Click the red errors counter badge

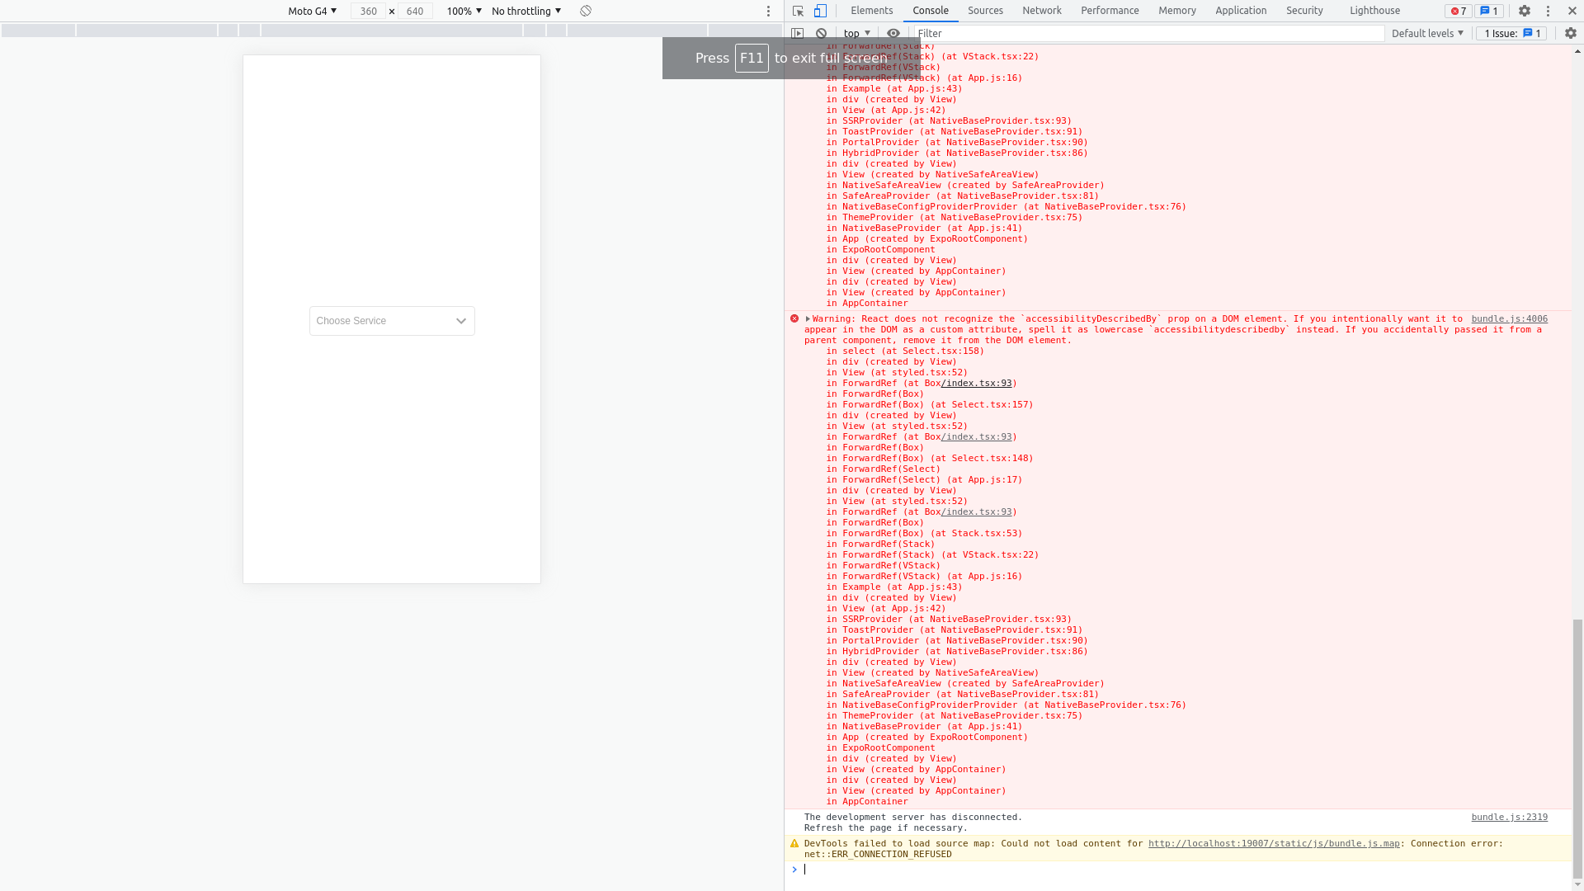1457,11
